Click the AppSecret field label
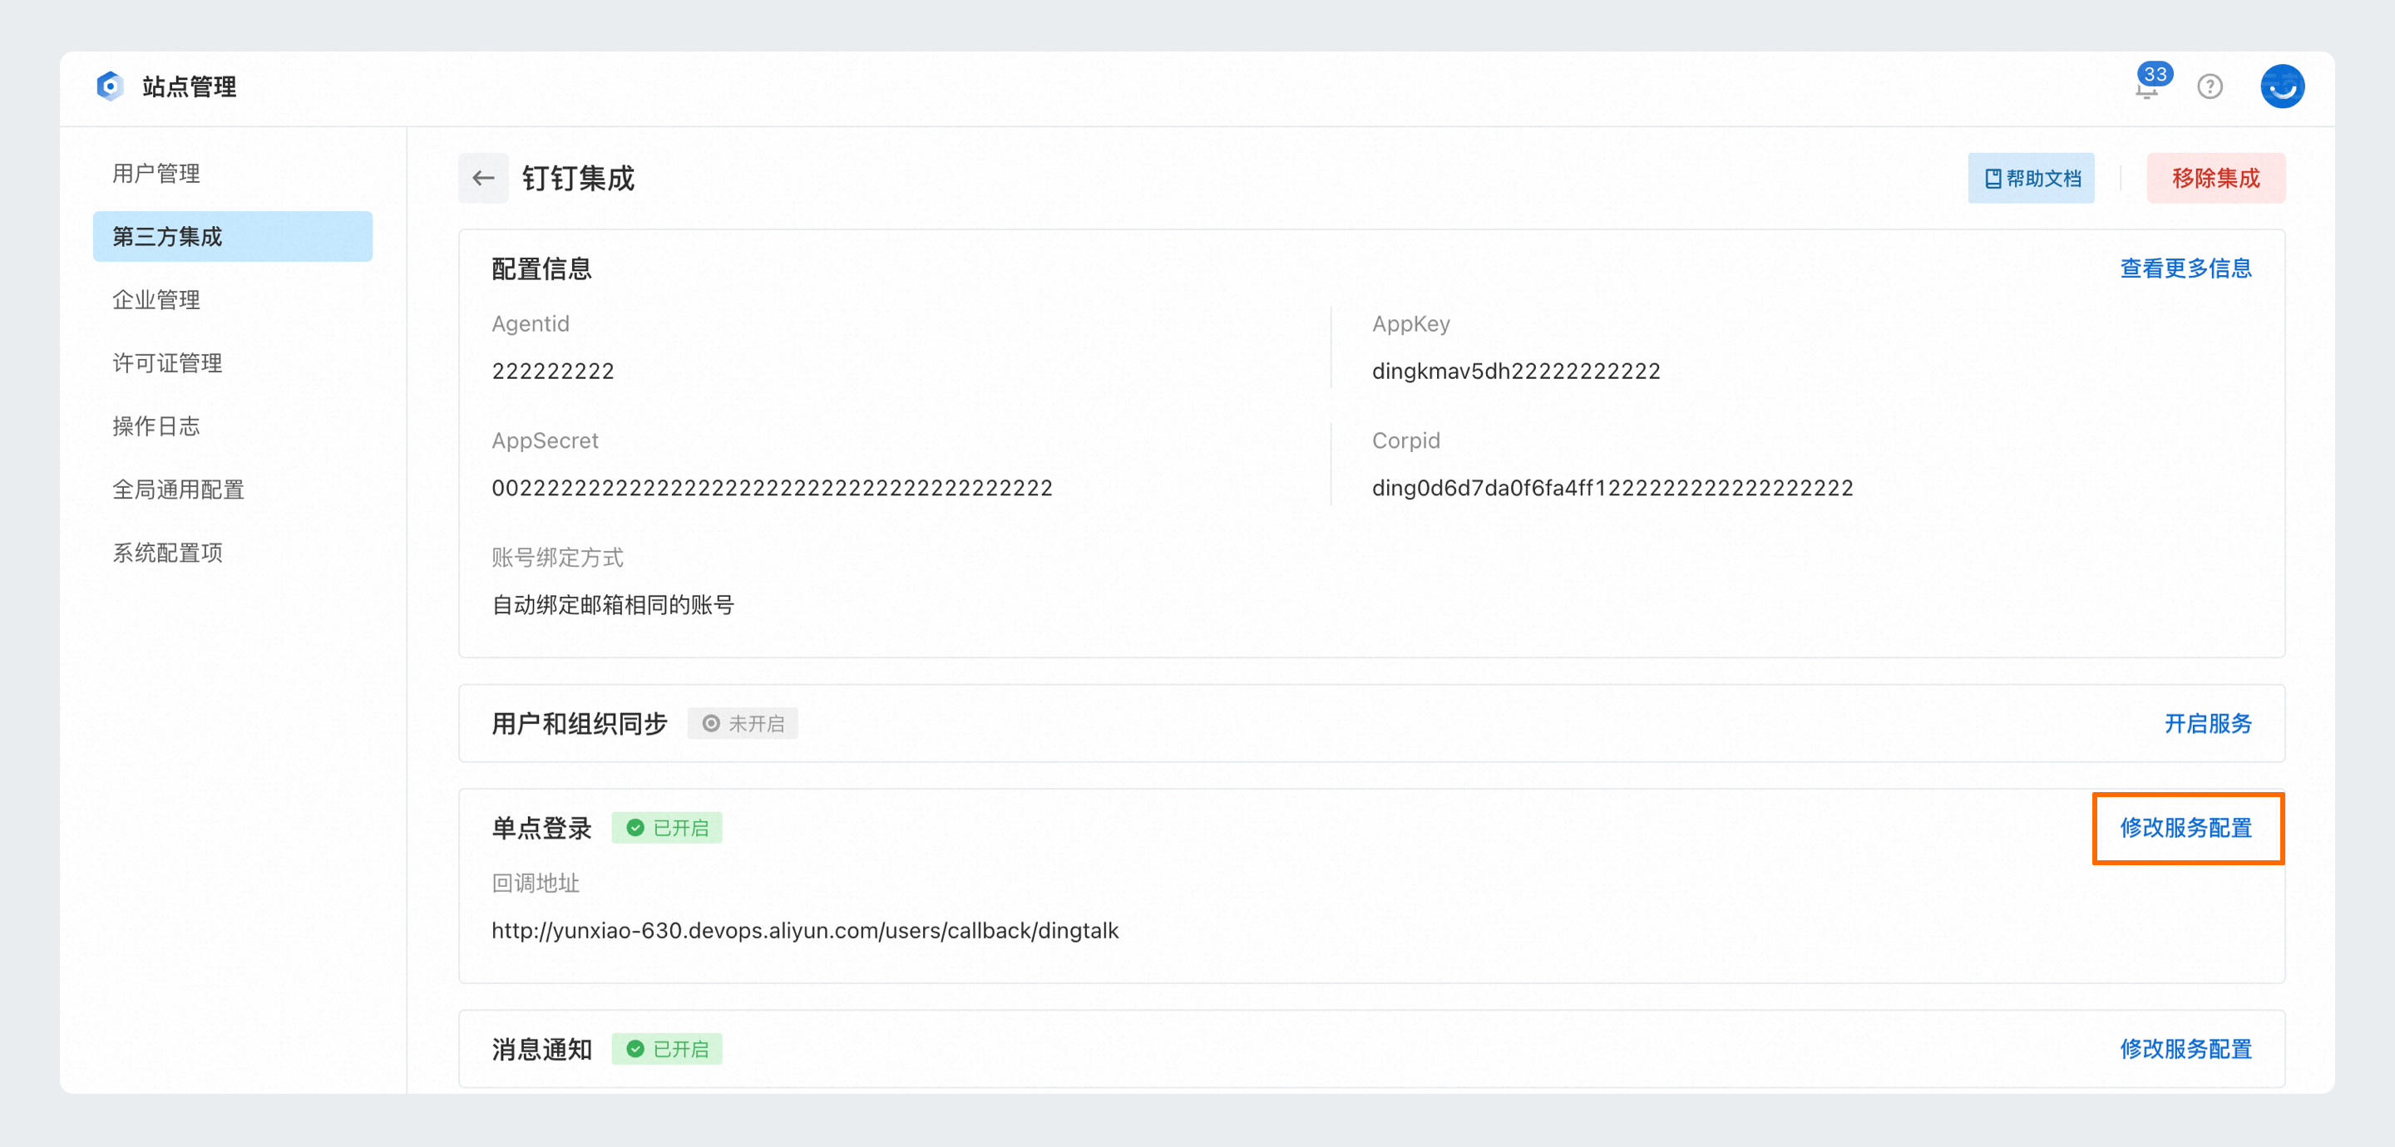Screen dimensions: 2395x1147 point(545,440)
